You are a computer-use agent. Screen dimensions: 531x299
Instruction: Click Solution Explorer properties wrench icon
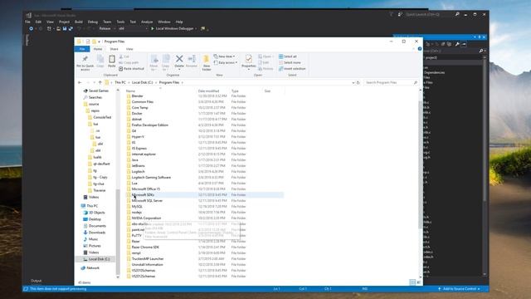(457, 44)
